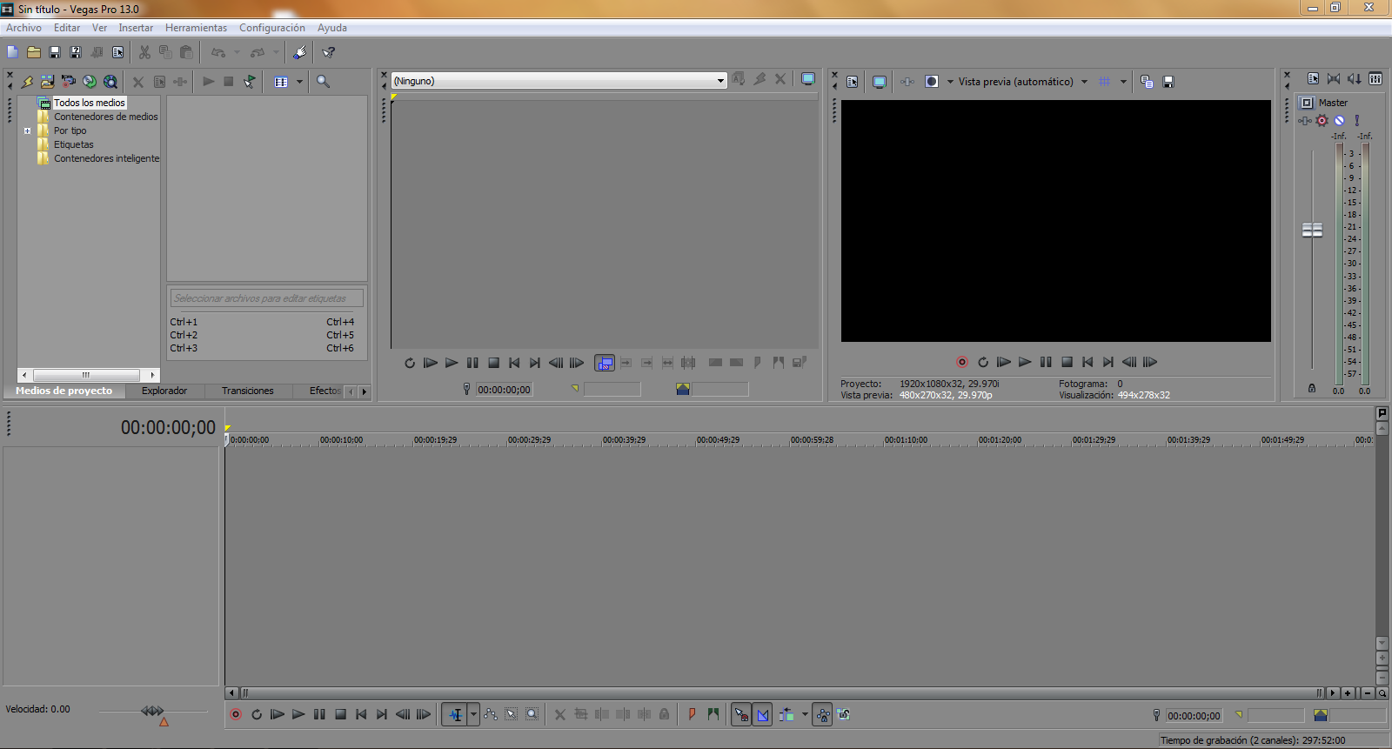Toggle preview on external monitor
The image size is (1392, 749).
tap(880, 82)
